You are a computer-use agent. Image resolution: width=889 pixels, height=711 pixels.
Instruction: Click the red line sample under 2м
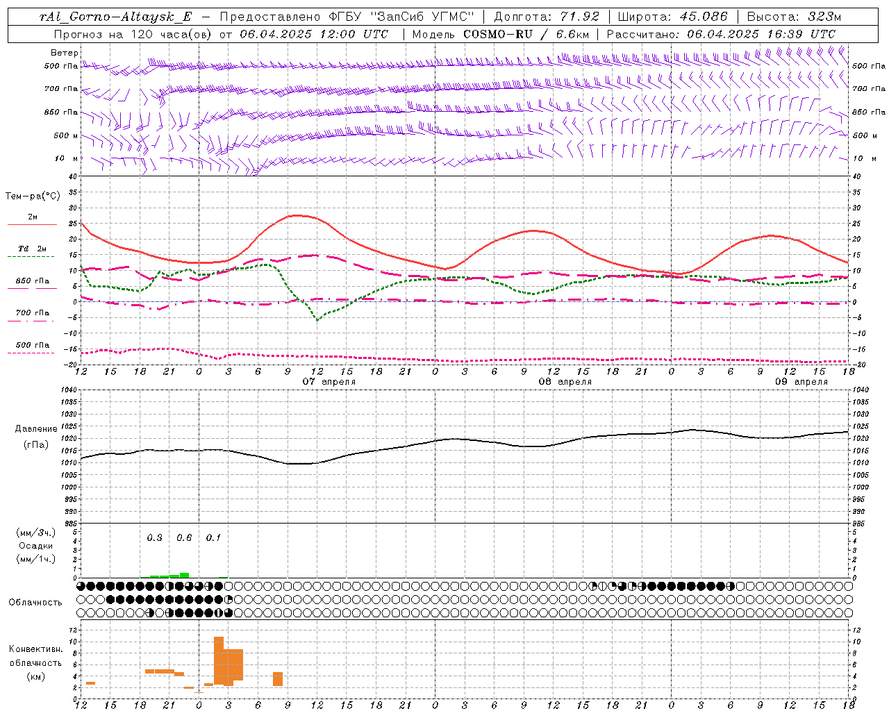point(32,225)
